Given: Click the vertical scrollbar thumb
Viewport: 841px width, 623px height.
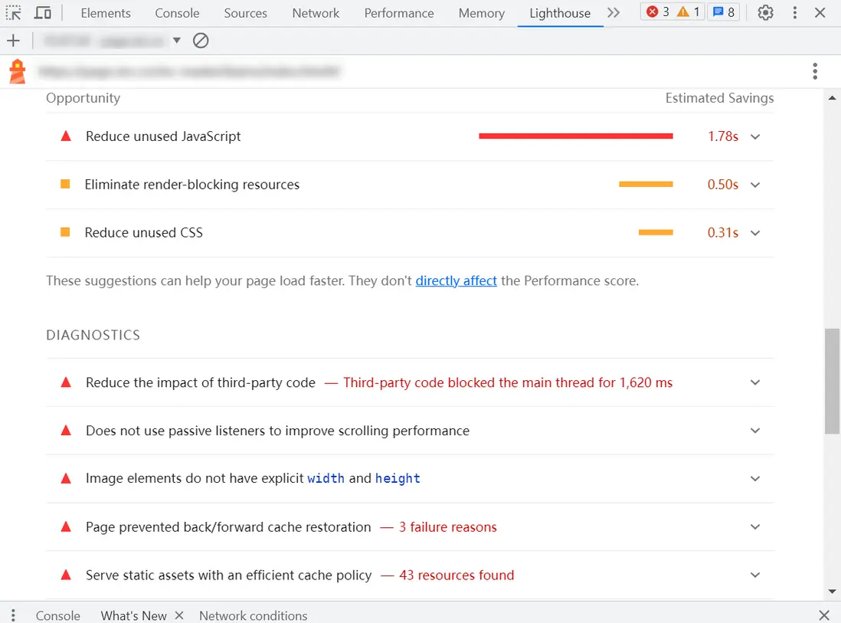Looking at the screenshot, I should pyautogui.click(x=832, y=381).
